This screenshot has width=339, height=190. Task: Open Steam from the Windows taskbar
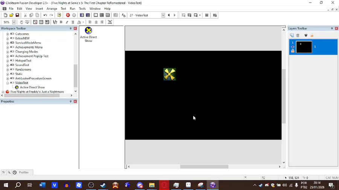point(103,185)
